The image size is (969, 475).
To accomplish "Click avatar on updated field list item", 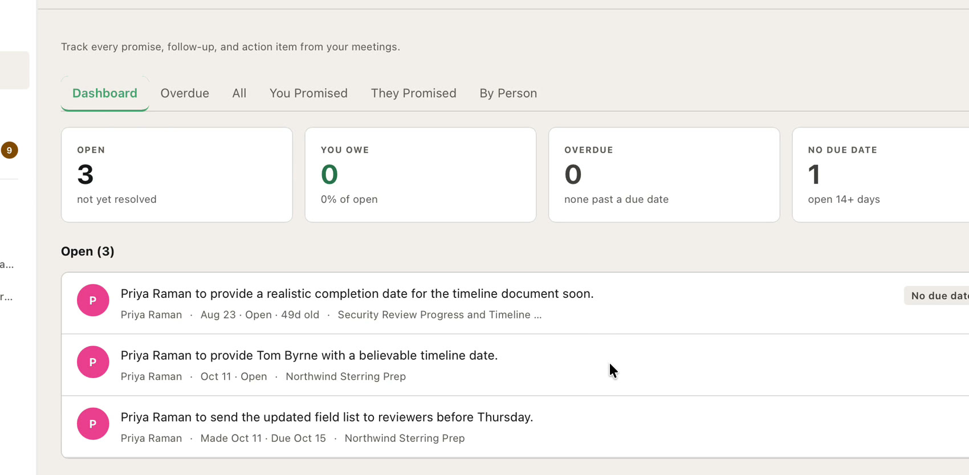I will tap(93, 424).
